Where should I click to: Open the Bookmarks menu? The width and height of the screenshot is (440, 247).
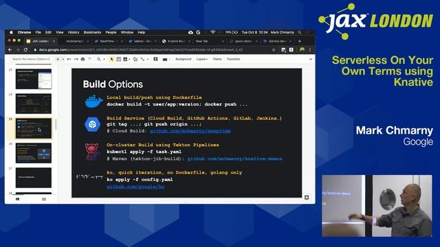(92, 32)
